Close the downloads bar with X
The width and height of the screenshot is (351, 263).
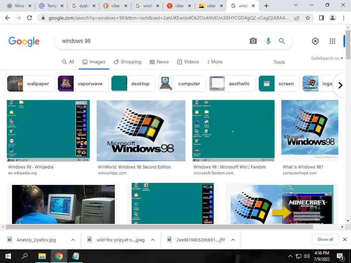tap(345, 239)
